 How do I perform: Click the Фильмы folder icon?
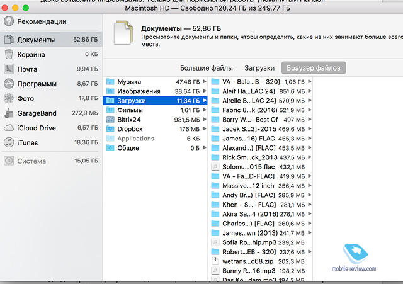[110, 110]
